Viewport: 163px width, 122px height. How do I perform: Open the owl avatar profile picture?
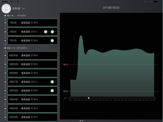click(x=6, y=9)
